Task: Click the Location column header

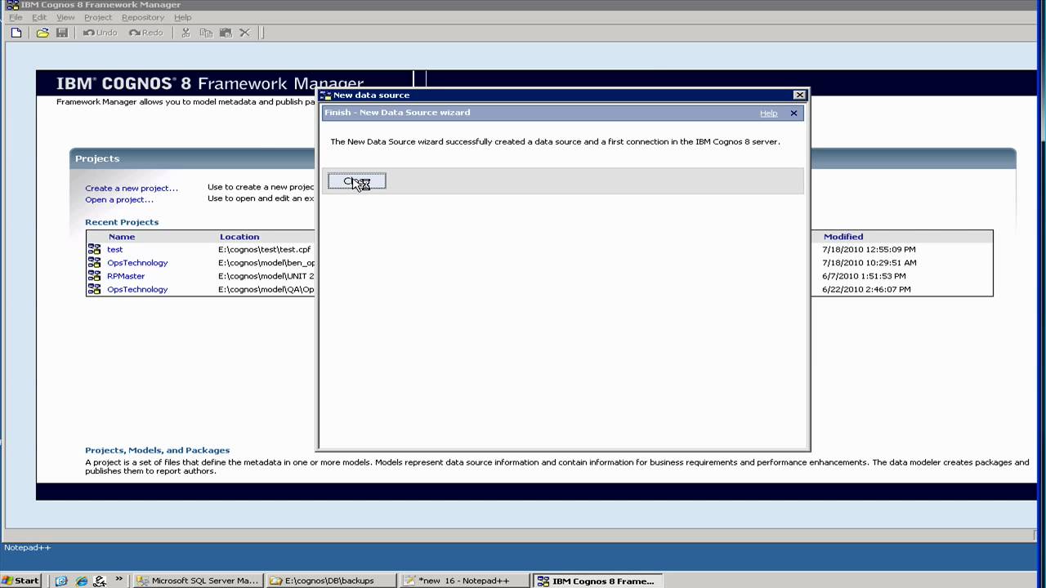Action: tap(239, 237)
